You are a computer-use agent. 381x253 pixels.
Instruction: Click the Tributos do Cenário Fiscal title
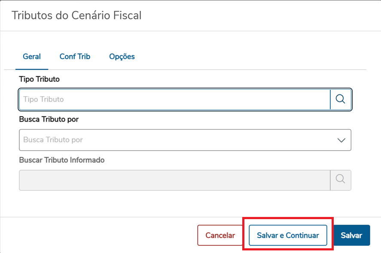pyautogui.click(x=76, y=15)
